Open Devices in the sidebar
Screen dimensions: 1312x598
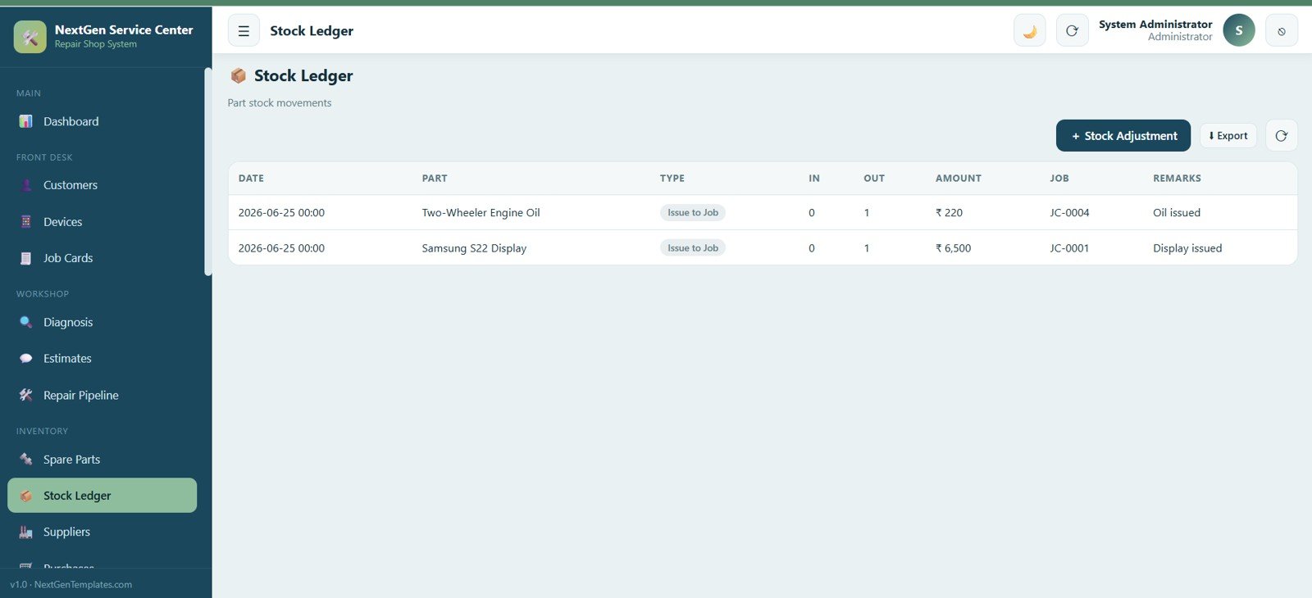pos(102,222)
